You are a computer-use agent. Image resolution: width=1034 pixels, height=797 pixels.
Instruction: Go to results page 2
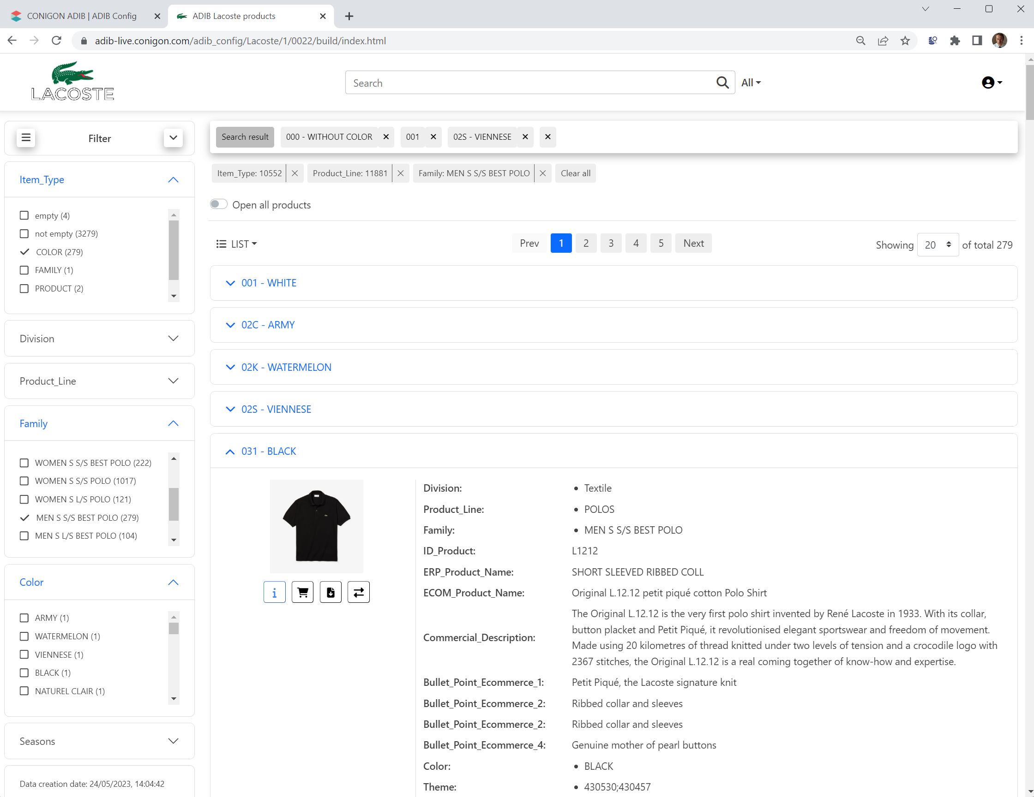[586, 243]
